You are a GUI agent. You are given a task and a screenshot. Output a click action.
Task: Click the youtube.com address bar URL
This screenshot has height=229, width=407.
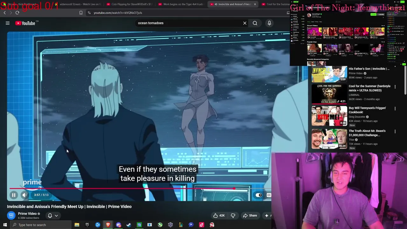[118, 13]
